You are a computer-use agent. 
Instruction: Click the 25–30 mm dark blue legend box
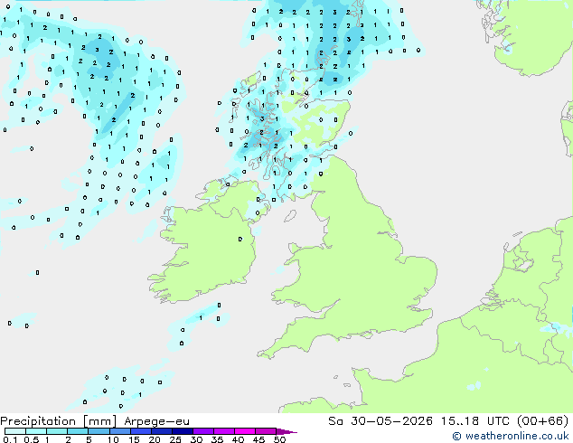(183, 431)
